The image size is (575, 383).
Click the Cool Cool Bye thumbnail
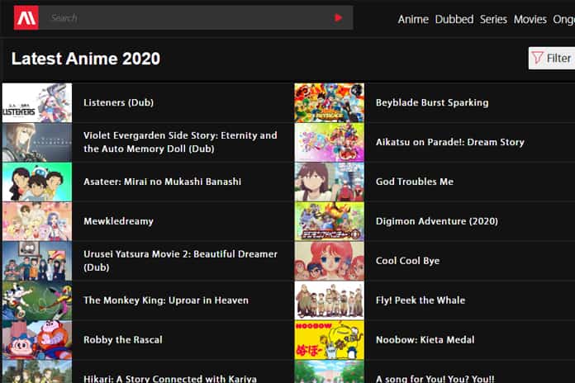coord(330,261)
